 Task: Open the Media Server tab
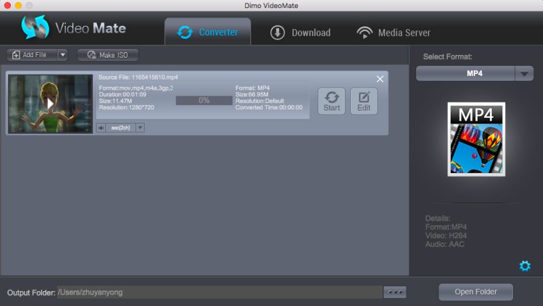point(394,33)
